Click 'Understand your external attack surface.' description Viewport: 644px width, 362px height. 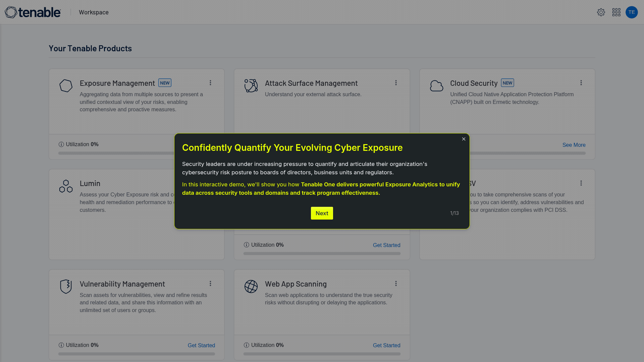pos(313,95)
